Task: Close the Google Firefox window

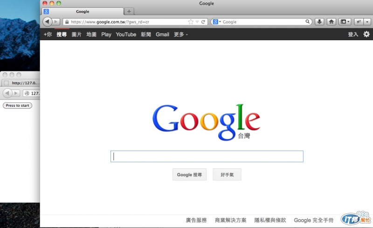Action: point(45,3)
